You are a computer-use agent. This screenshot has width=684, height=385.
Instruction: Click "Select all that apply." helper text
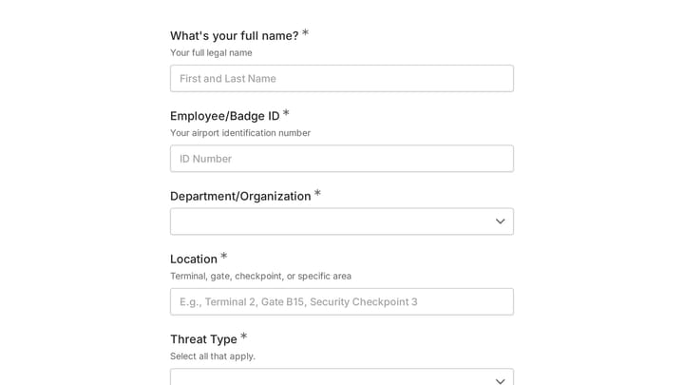pyautogui.click(x=213, y=356)
